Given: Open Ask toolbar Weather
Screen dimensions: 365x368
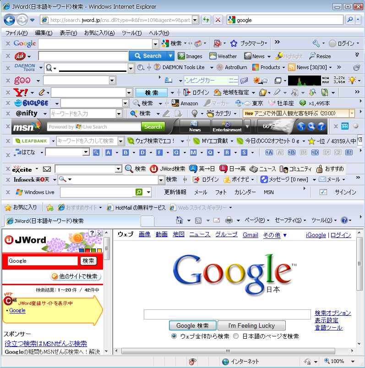Looking at the screenshot, I should (223, 56).
